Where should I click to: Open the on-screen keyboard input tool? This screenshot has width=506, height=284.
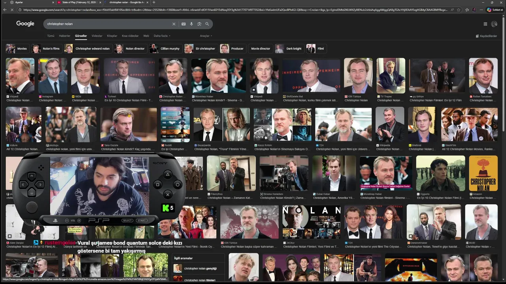pyautogui.click(x=183, y=24)
